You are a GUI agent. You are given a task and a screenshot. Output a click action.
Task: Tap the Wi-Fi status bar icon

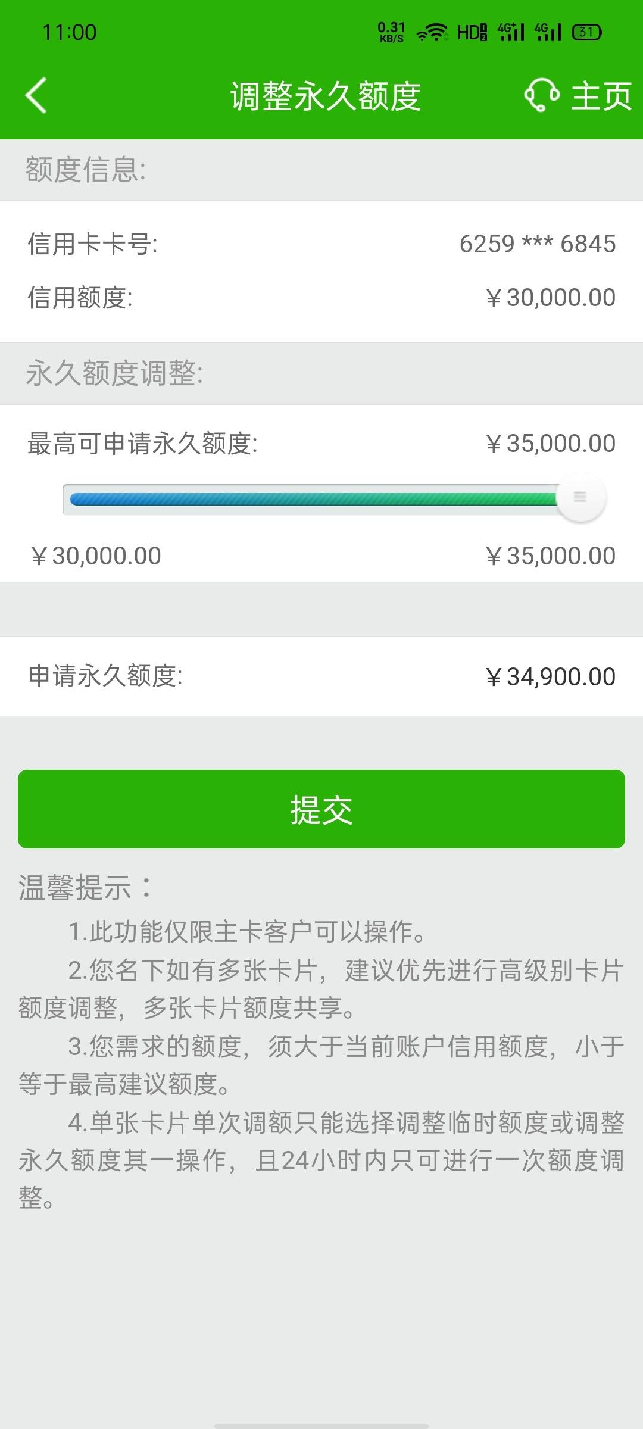[x=432, y=32]
